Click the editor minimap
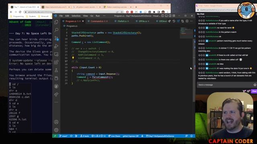Image resolution: width=257 pixels, height=144 pixels. click(x=186, y=33)
